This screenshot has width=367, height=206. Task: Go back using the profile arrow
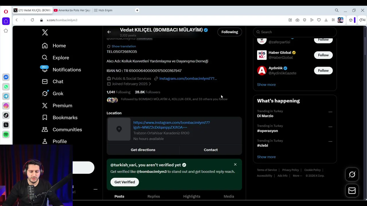tap(109, 32)
